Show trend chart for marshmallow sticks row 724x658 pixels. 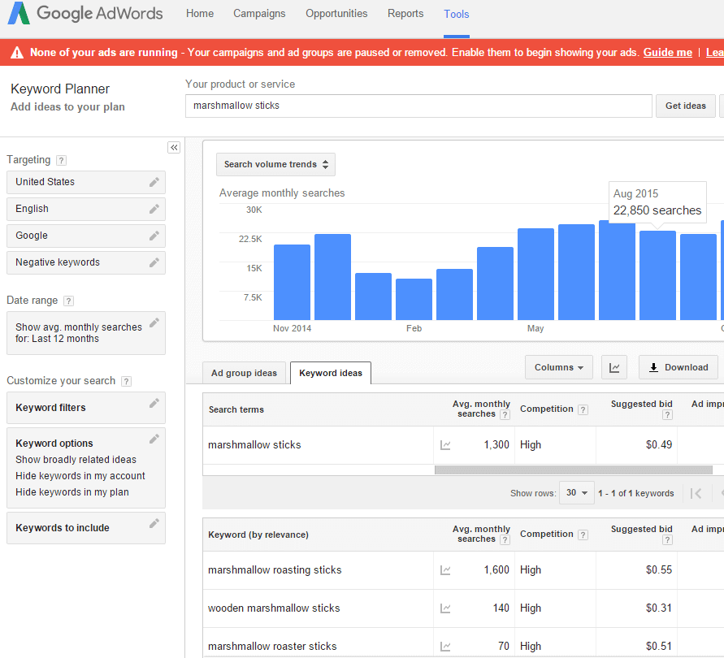pos(445,445)
